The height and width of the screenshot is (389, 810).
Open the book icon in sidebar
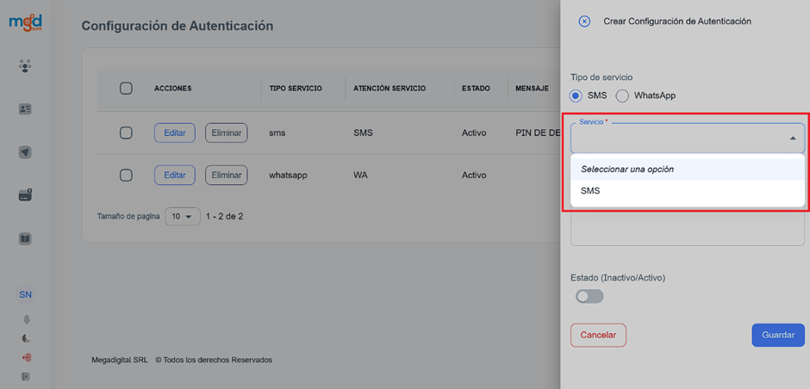(25, 238)
